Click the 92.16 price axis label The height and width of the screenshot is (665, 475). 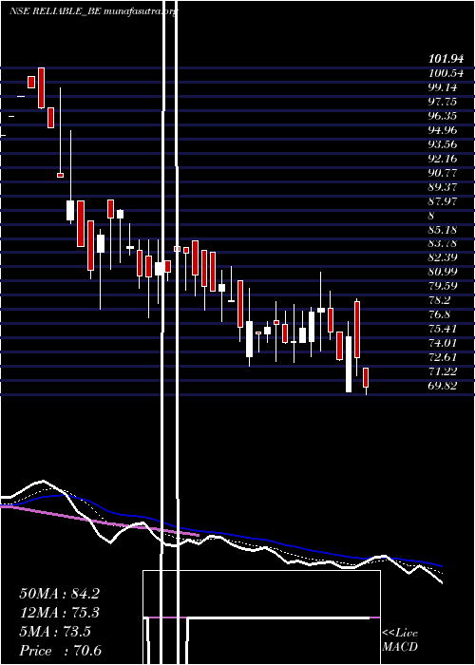tap(443, 159)
